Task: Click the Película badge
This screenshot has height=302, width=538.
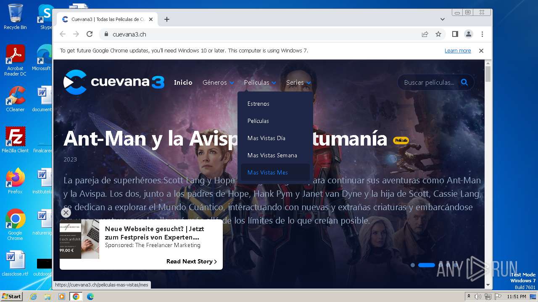Action: point(401,141)
